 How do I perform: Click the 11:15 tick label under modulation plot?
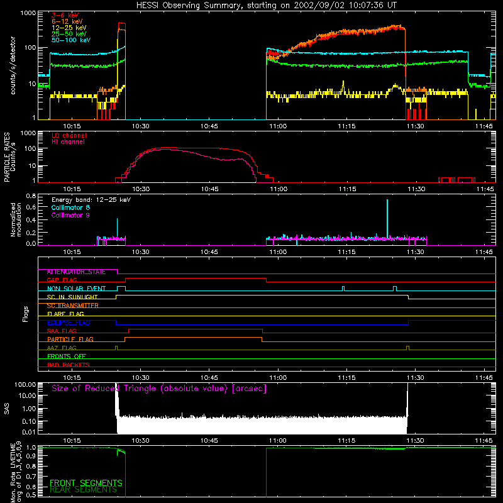347,252
